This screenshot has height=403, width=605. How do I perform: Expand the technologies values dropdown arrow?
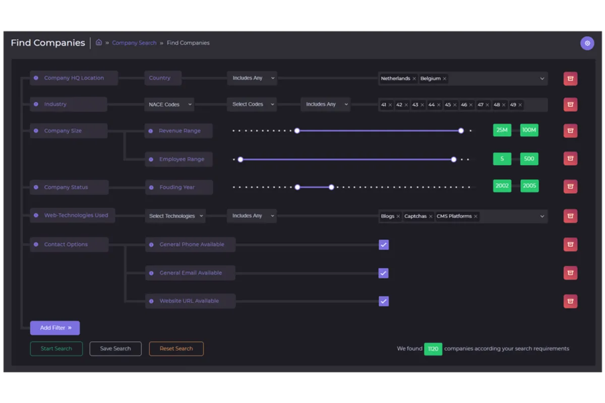tap(542, 216)
